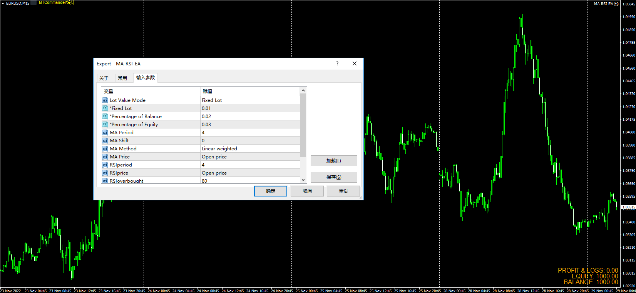
Task: Click the Lot Value Mode row icon
Action: pos(105,100)
